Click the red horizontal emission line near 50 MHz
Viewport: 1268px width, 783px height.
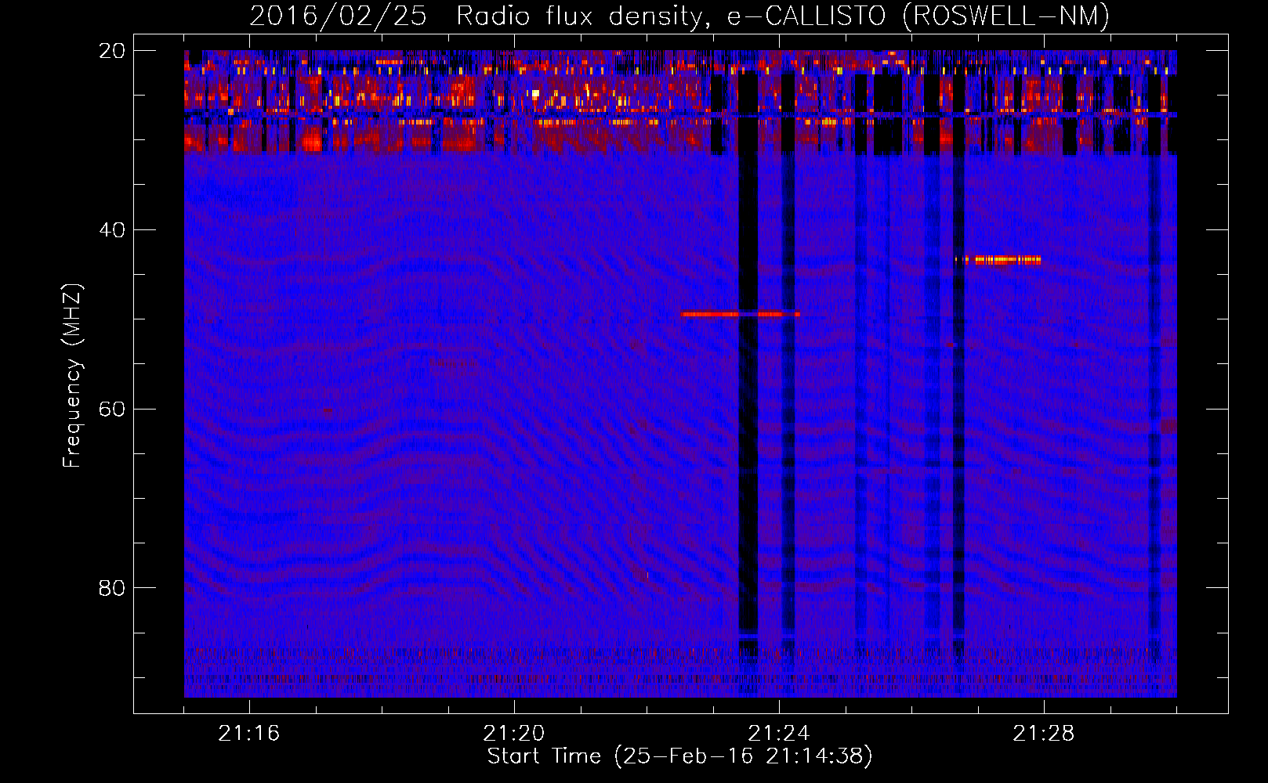741,314
